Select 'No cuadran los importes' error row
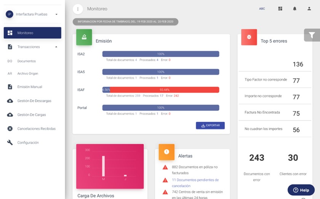 tap(275, 129)
